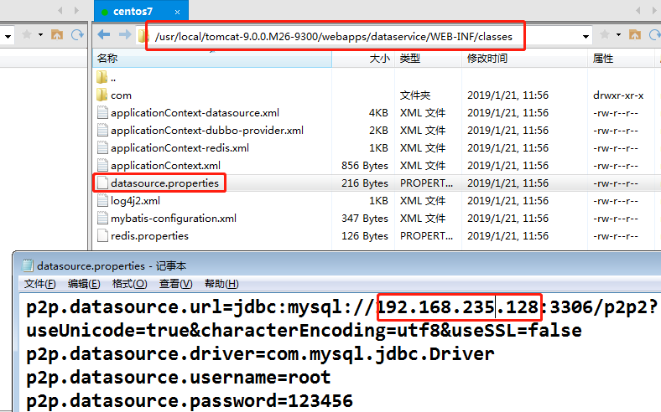The width and height of the screenshot is (661, 412).
Task: Sort files by 修改时间 column header
Action: click(x=487, y=59)
